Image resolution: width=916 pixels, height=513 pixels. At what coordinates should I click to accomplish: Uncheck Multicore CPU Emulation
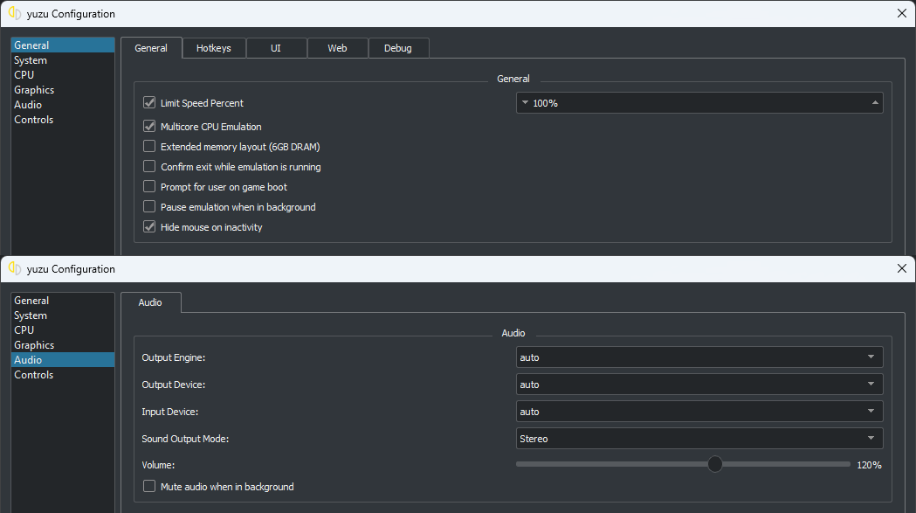point(149,127)
